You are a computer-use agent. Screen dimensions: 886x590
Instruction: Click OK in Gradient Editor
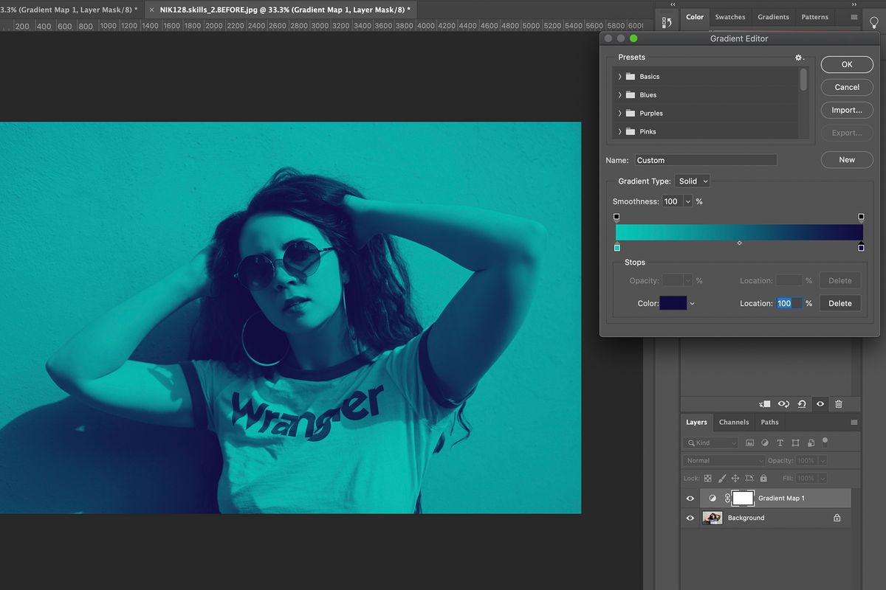(847, 65)
